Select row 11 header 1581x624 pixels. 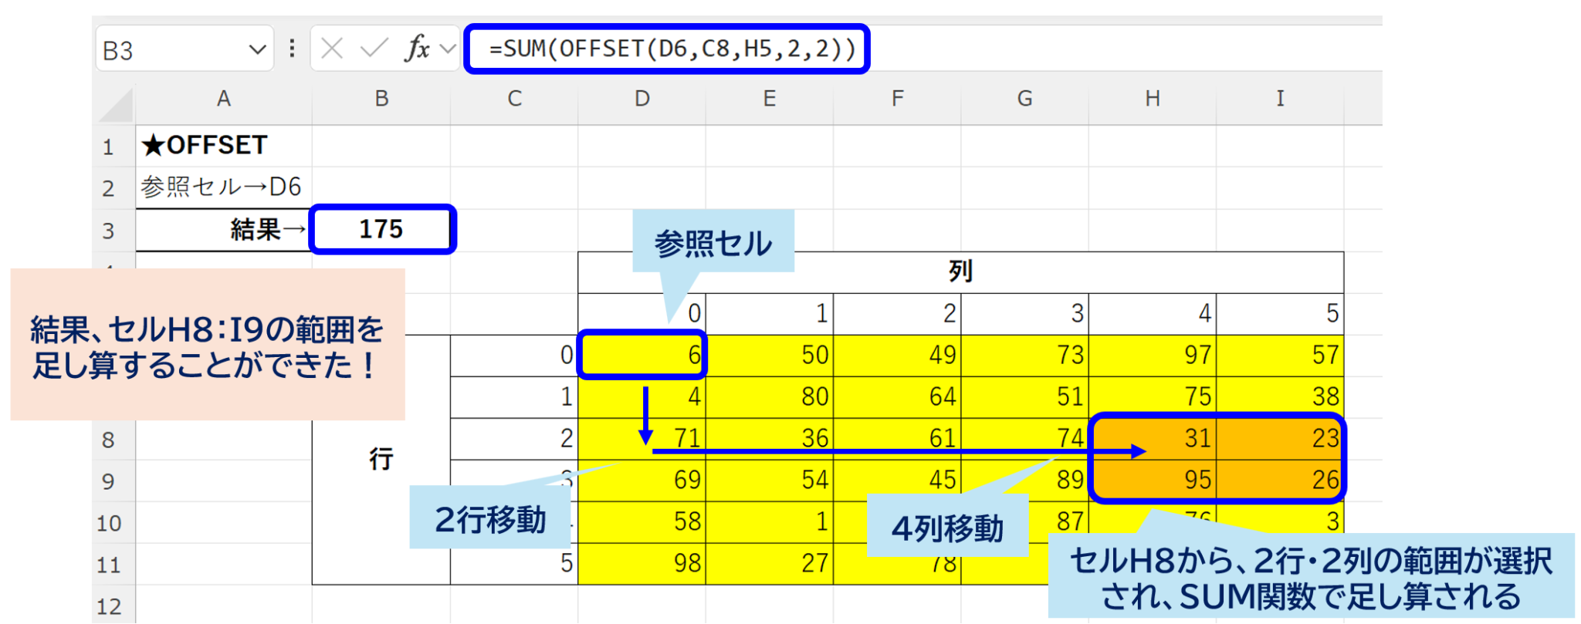(109, 565)
